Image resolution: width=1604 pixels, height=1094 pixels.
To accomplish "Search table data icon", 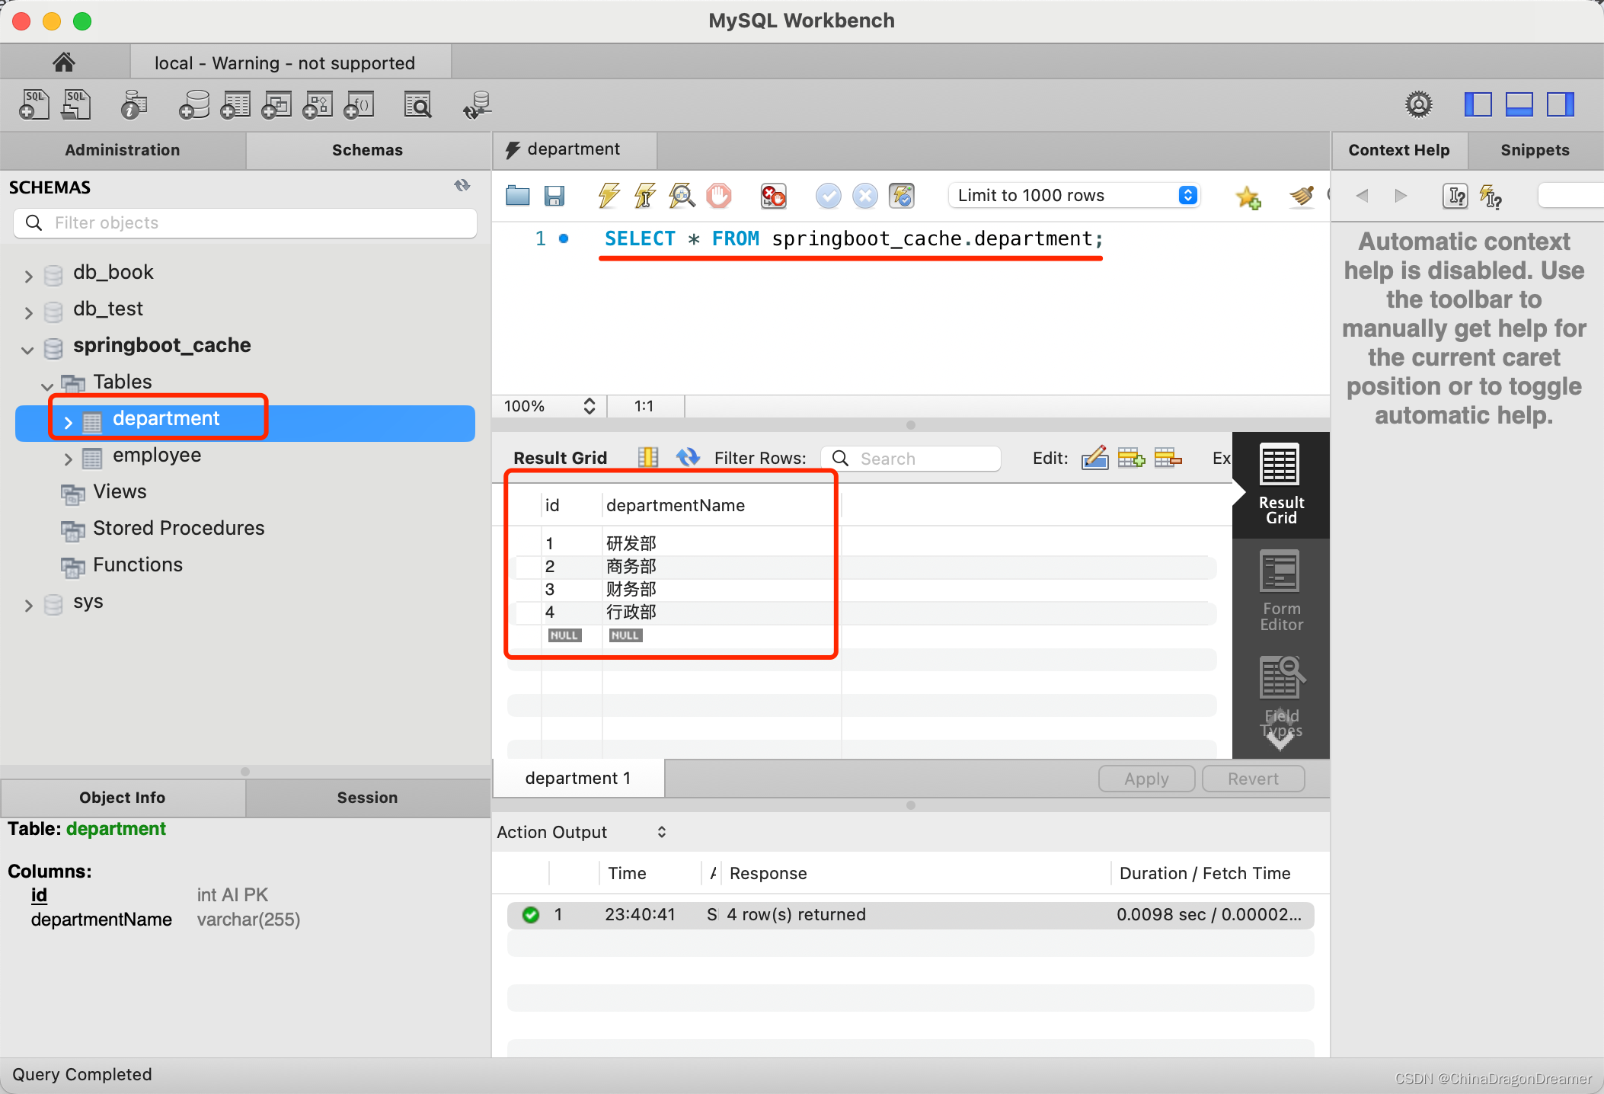I will 417,105.
